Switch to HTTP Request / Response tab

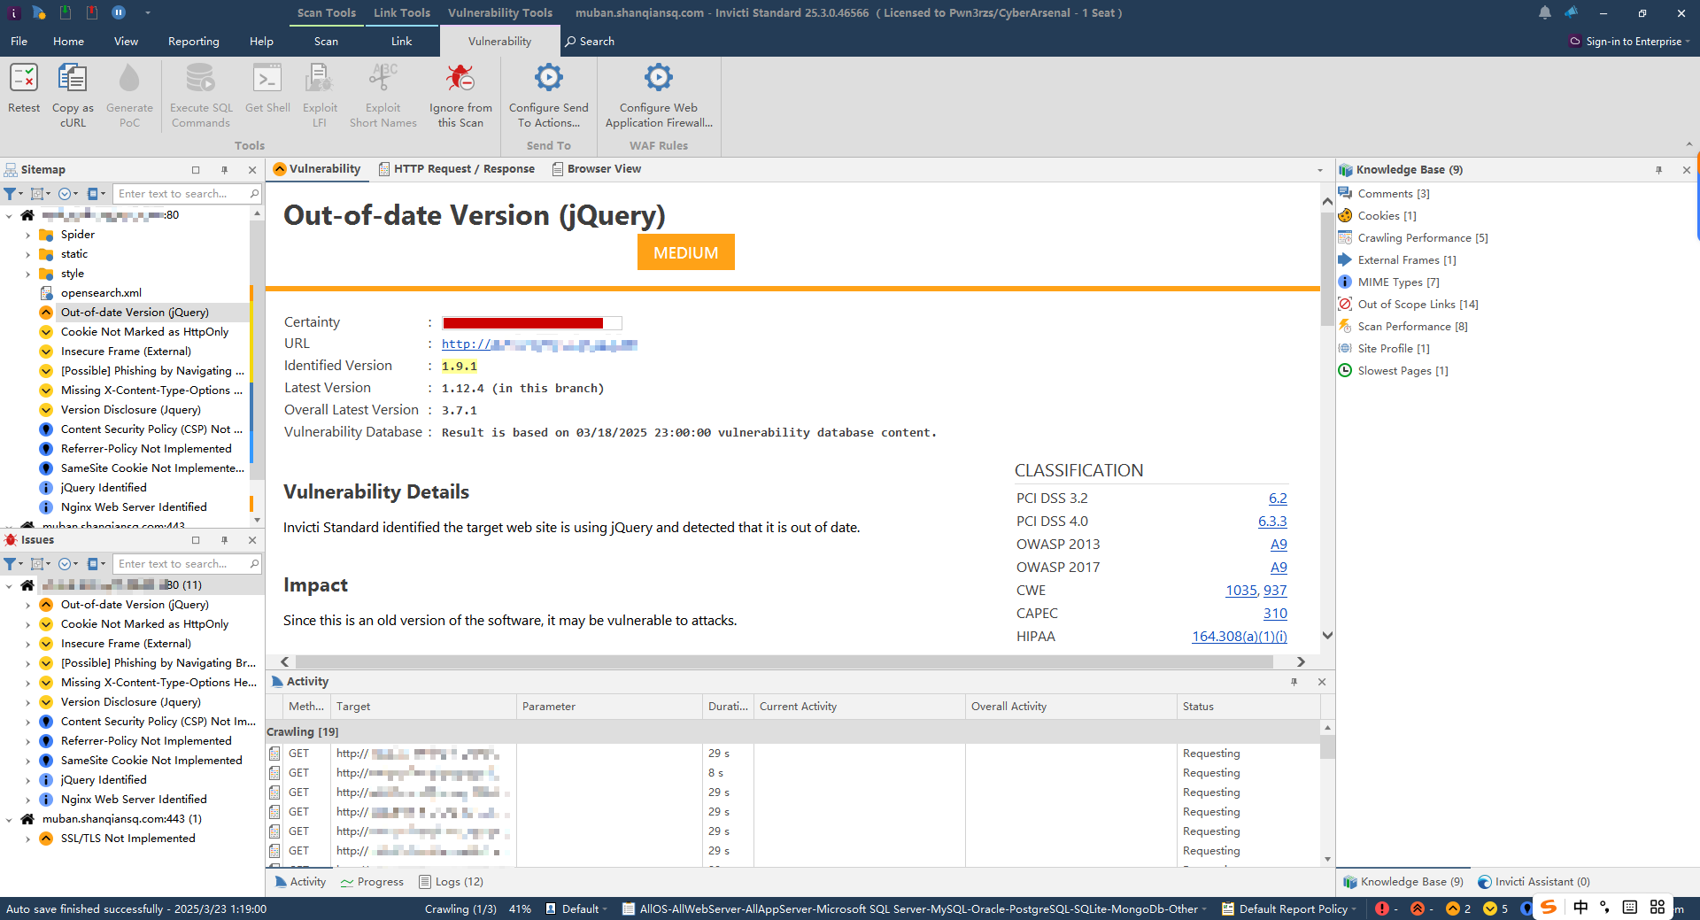point(456,169)
